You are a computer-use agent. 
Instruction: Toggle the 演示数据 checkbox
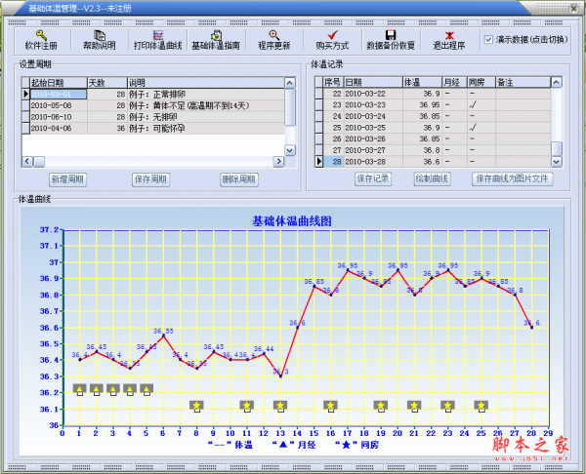tap(489, 41)
